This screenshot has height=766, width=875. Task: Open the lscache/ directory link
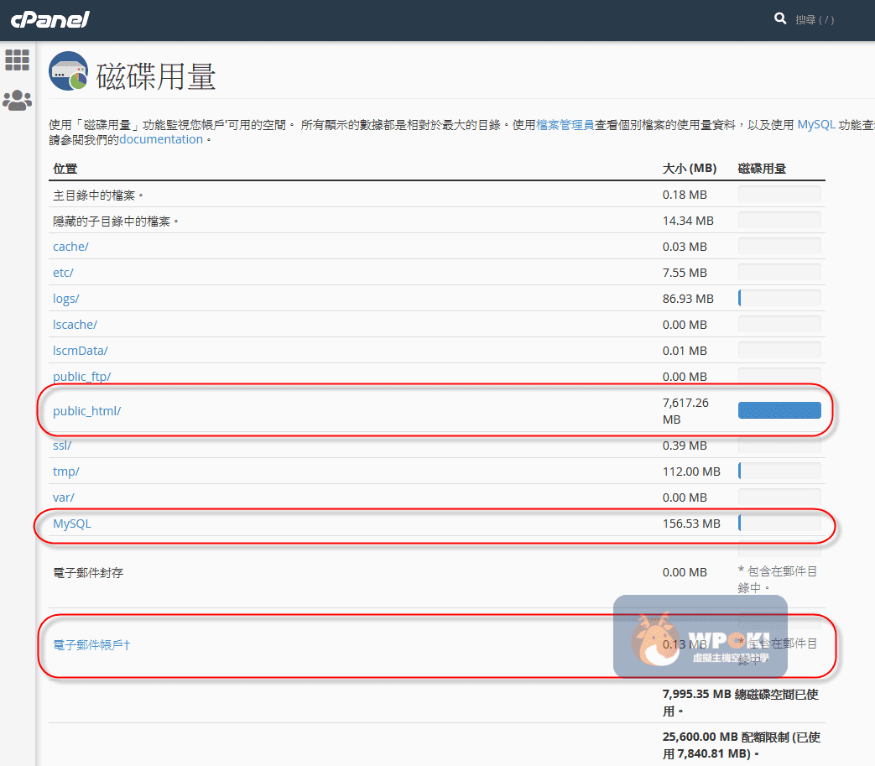tap(75, 325)
